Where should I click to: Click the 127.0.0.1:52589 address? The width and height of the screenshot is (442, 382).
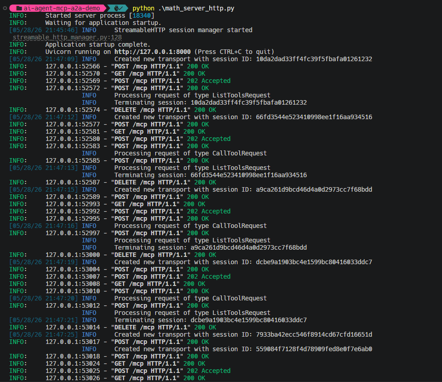pyautogui.click(x=73, y=197)
